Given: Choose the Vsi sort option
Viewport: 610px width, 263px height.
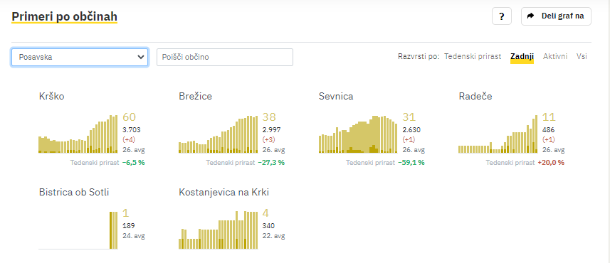Looking at the screenshot, I should 582,56.
